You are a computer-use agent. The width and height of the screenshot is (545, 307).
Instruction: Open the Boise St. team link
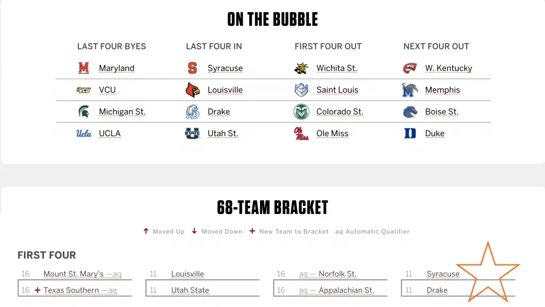coord(442,112)
